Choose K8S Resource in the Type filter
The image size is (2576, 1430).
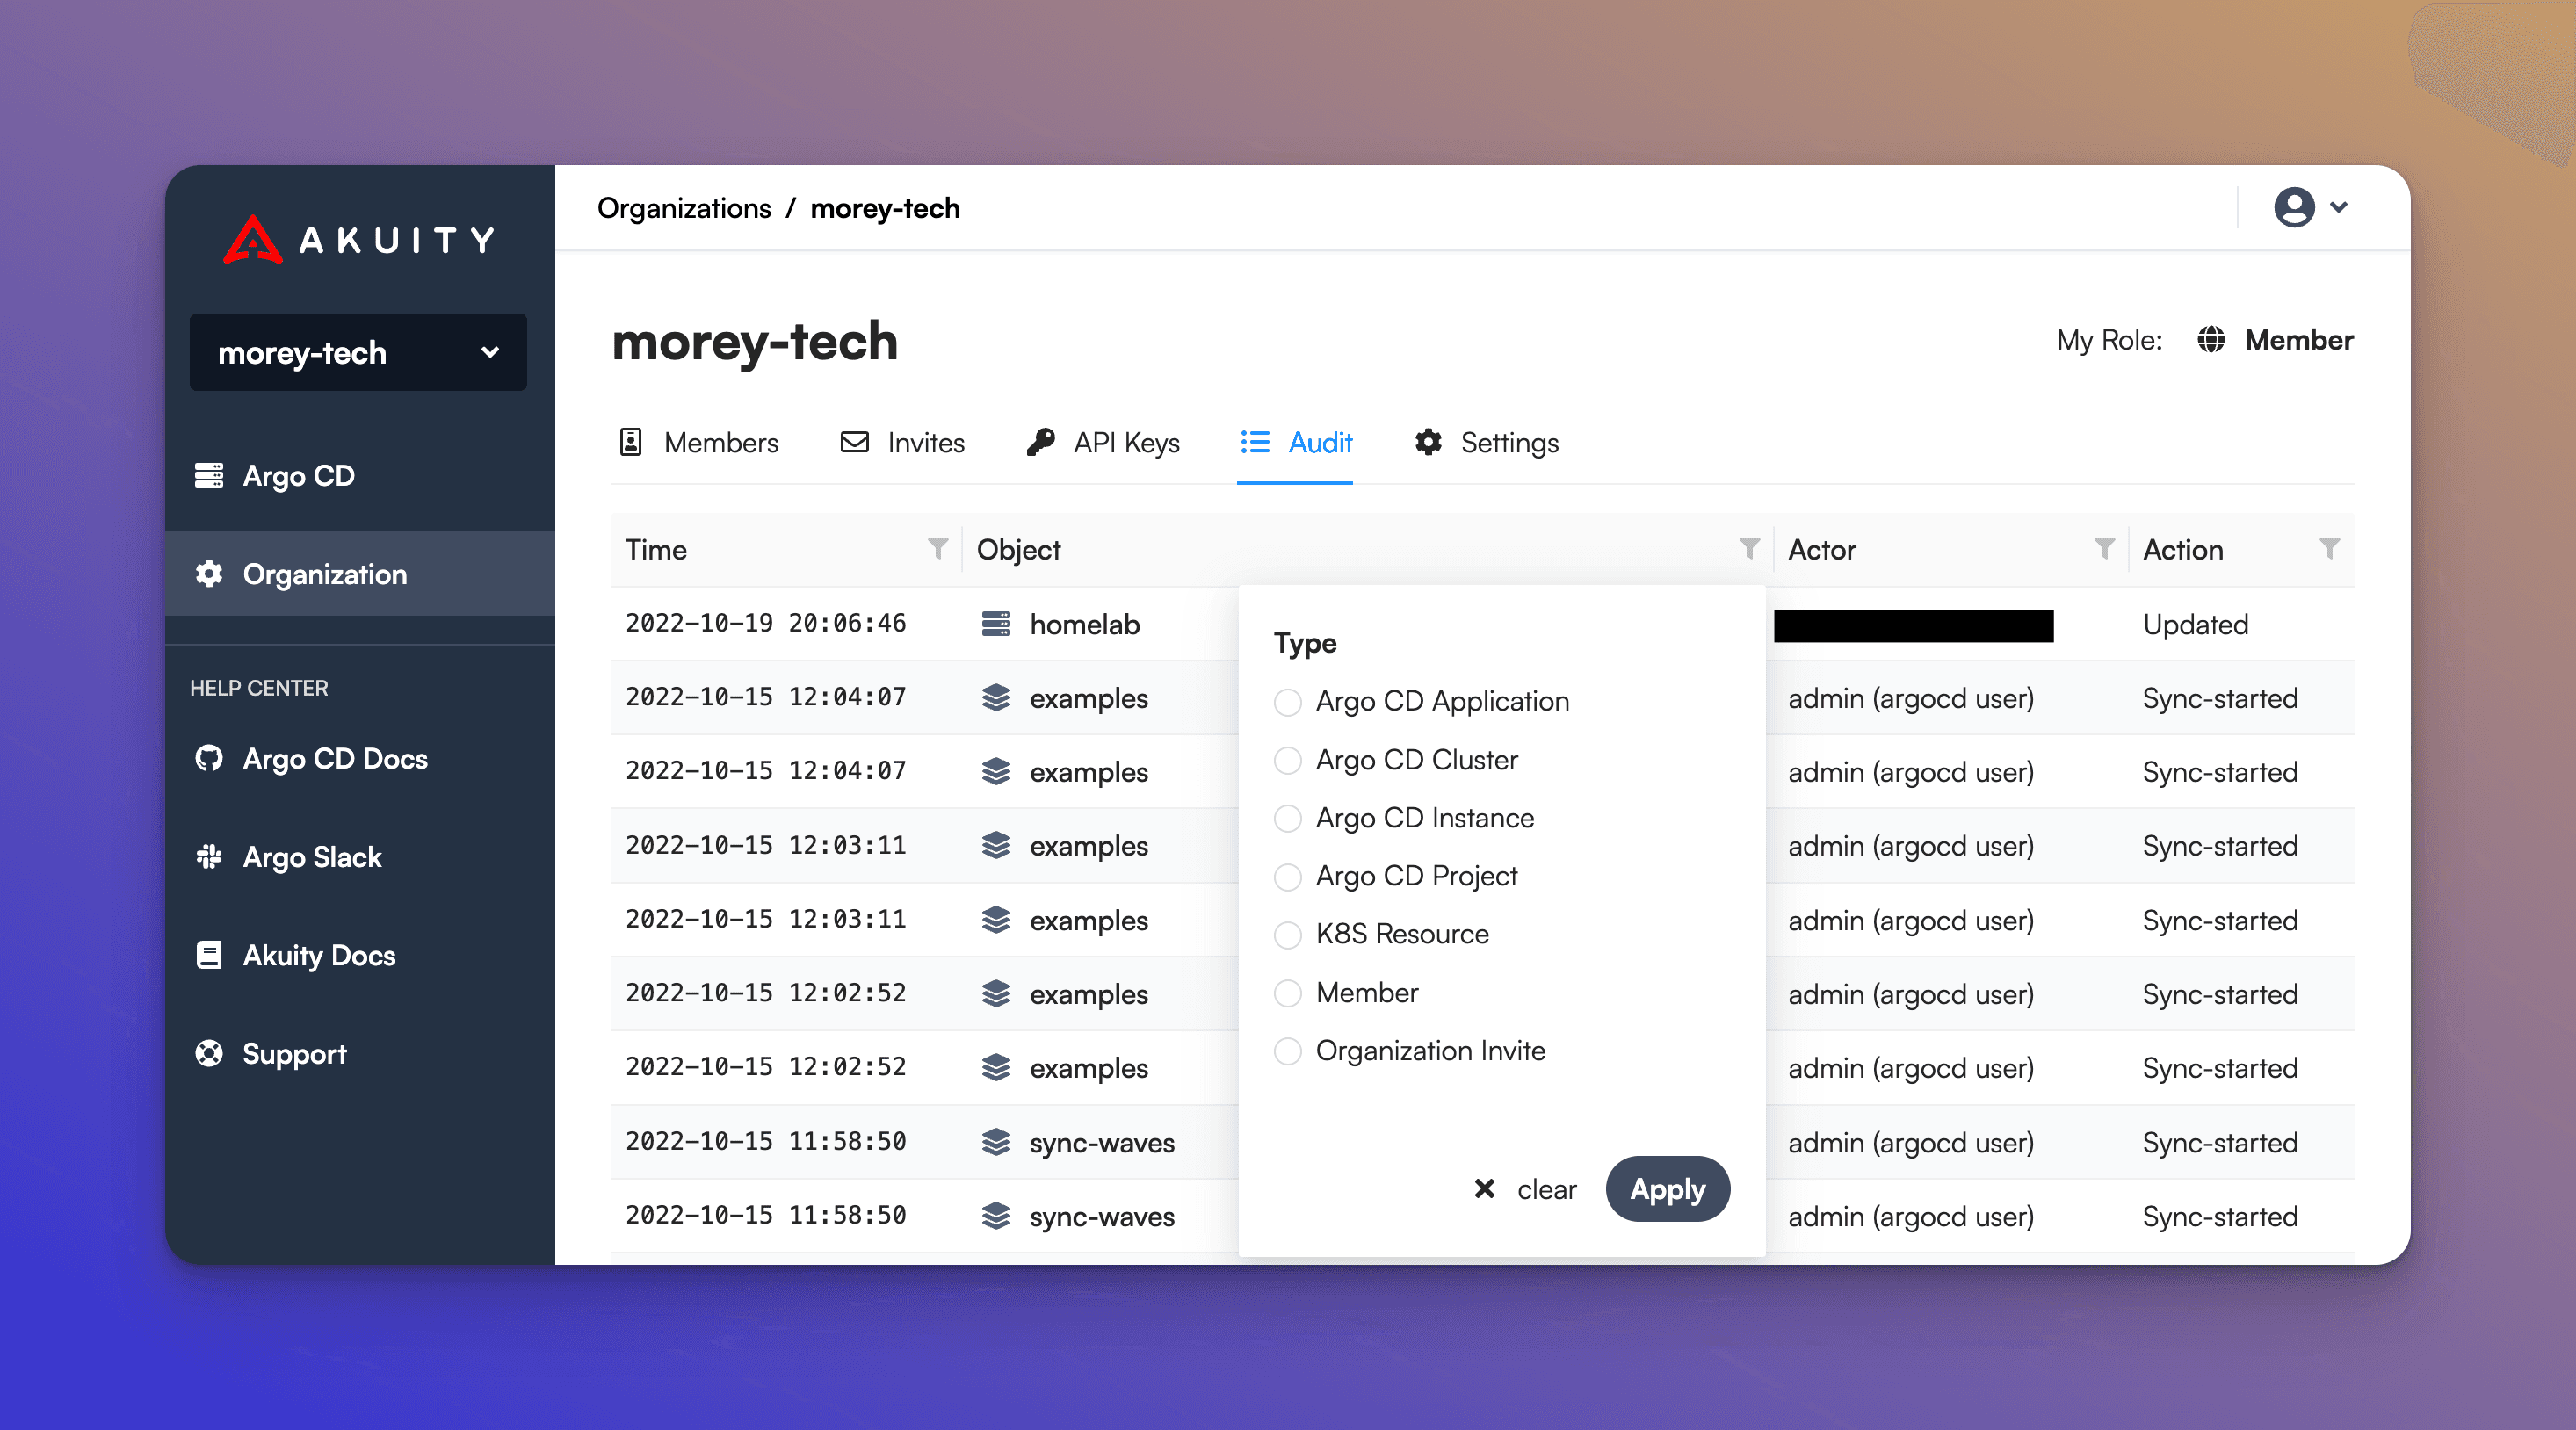pos(1288,935)
